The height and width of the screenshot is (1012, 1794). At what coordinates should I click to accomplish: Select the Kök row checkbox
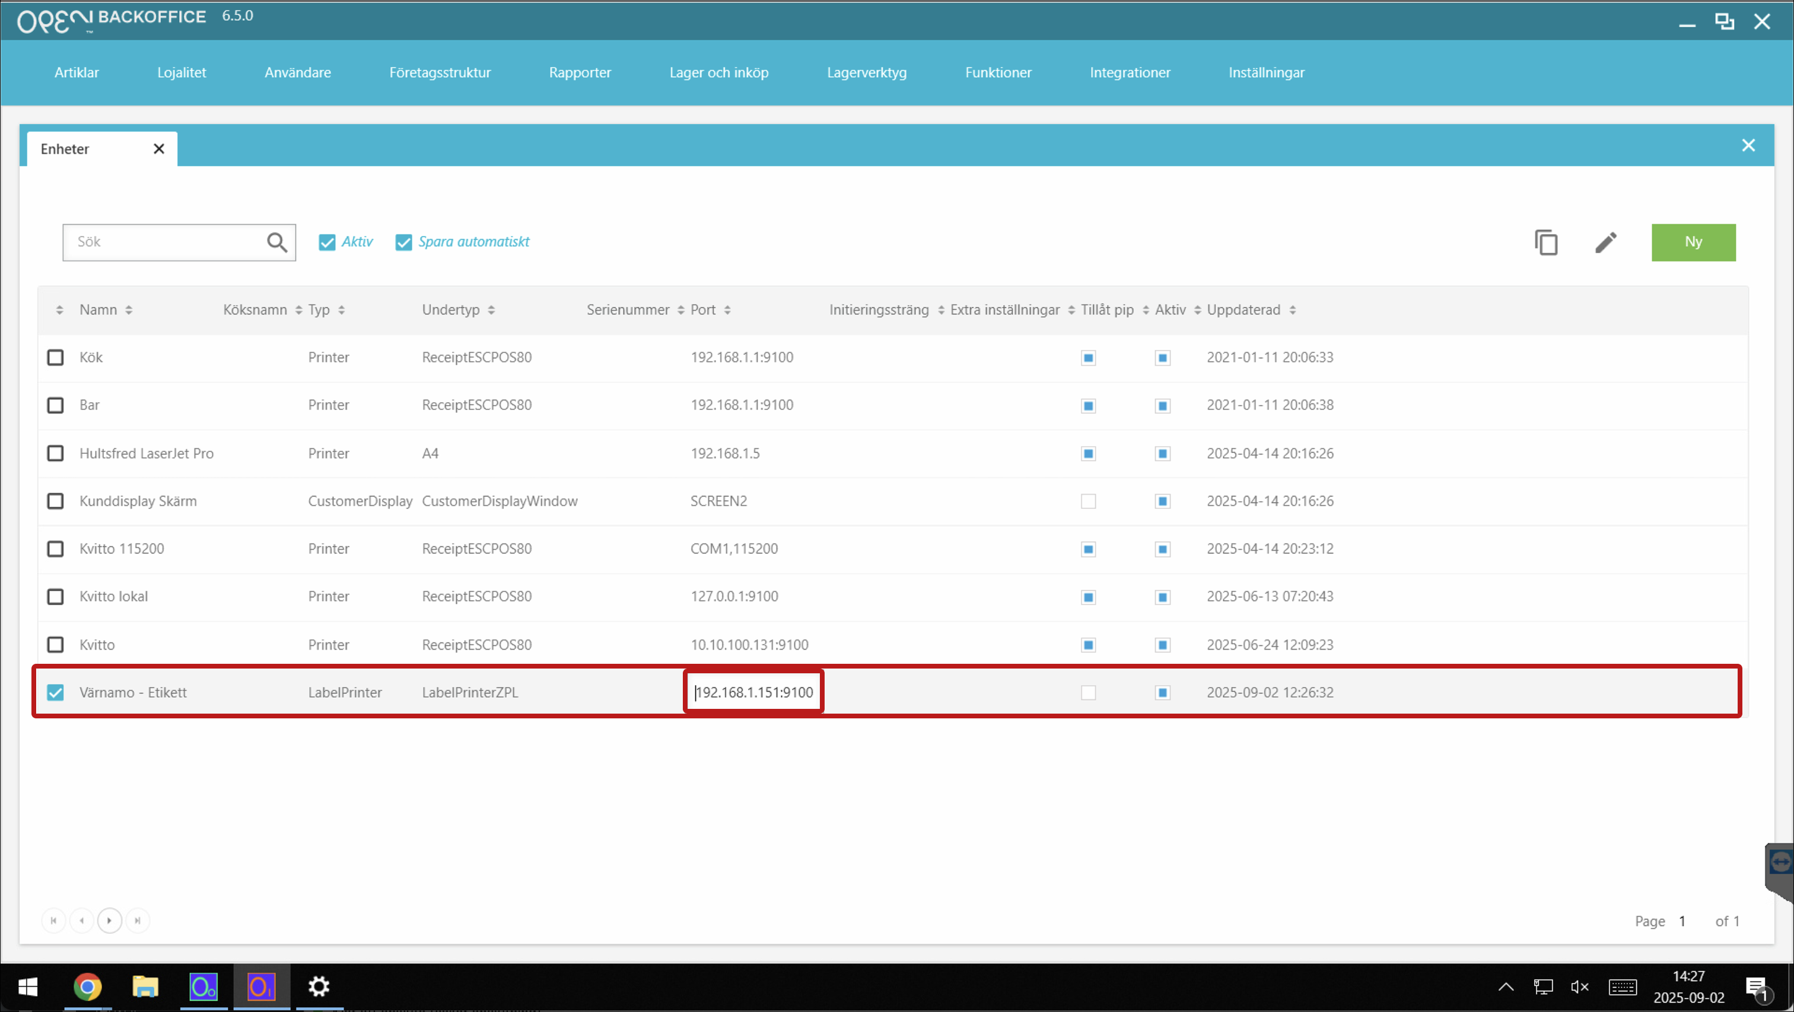pos(56,358)
